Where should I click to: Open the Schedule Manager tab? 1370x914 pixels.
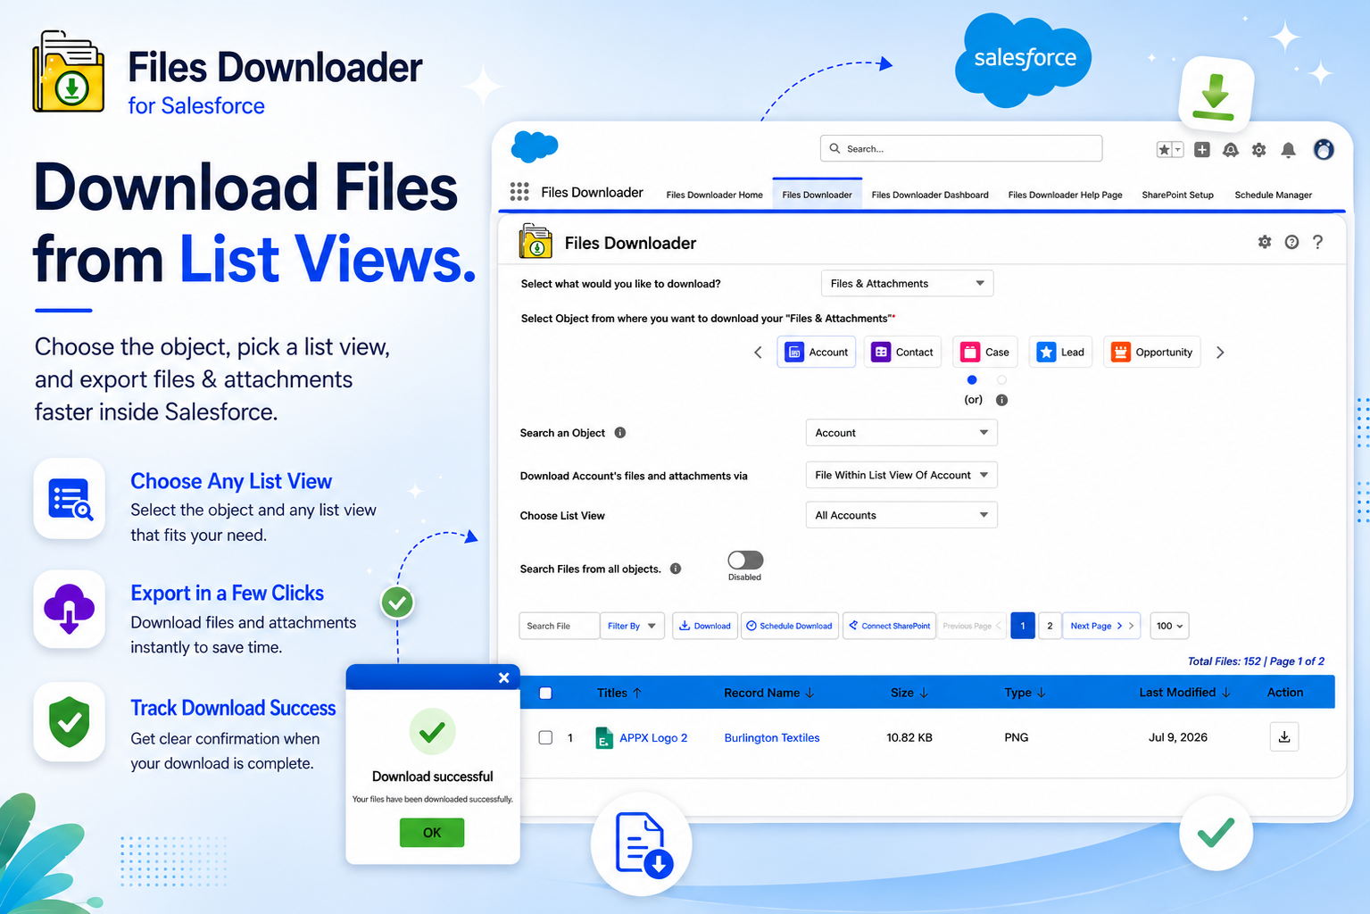tap(1273, 195)
